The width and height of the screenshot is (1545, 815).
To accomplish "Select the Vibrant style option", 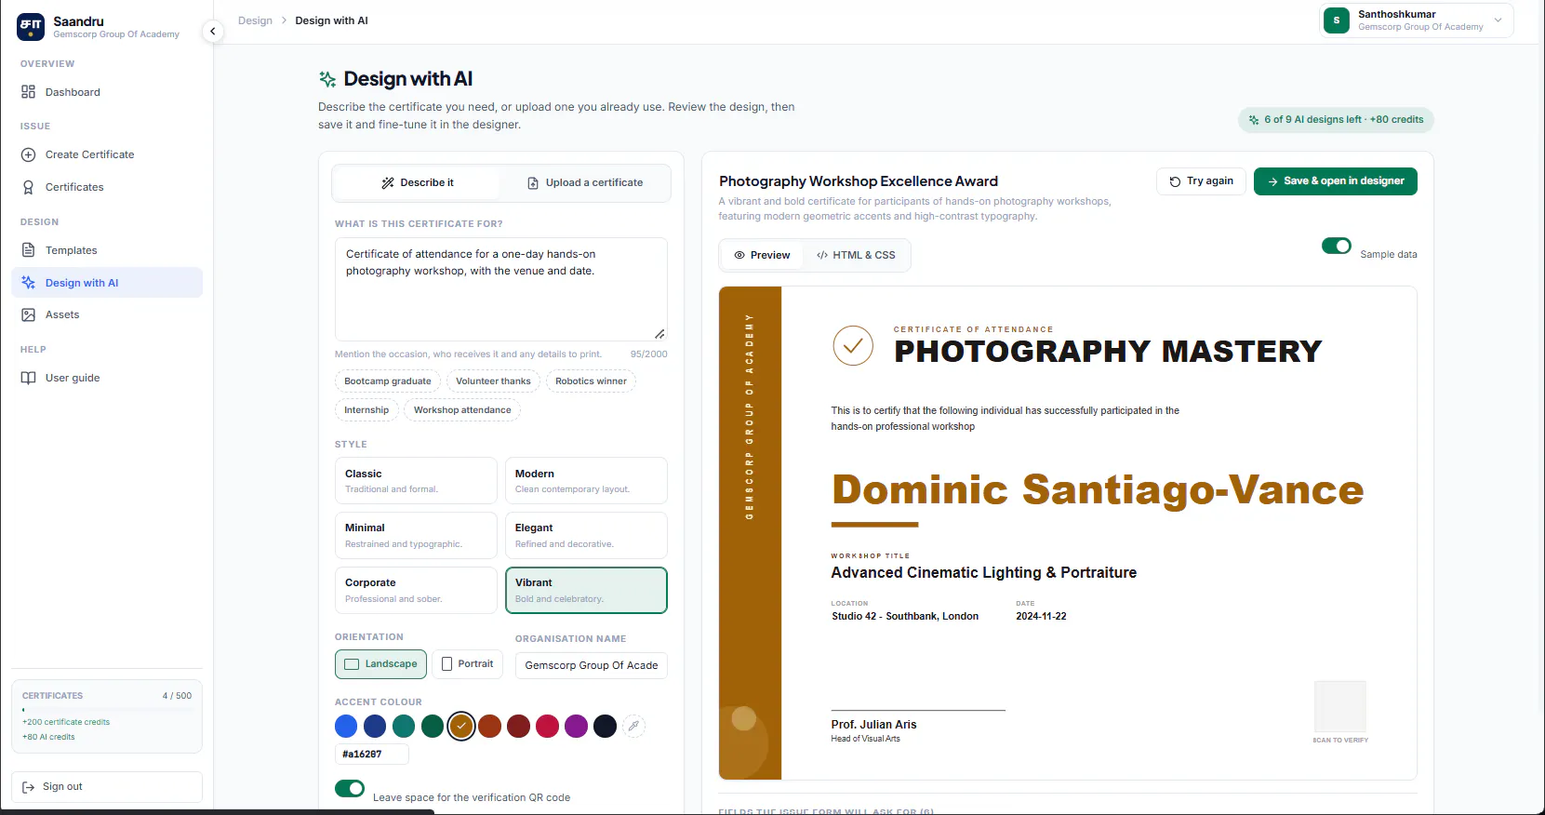I will tap(586, 591).
